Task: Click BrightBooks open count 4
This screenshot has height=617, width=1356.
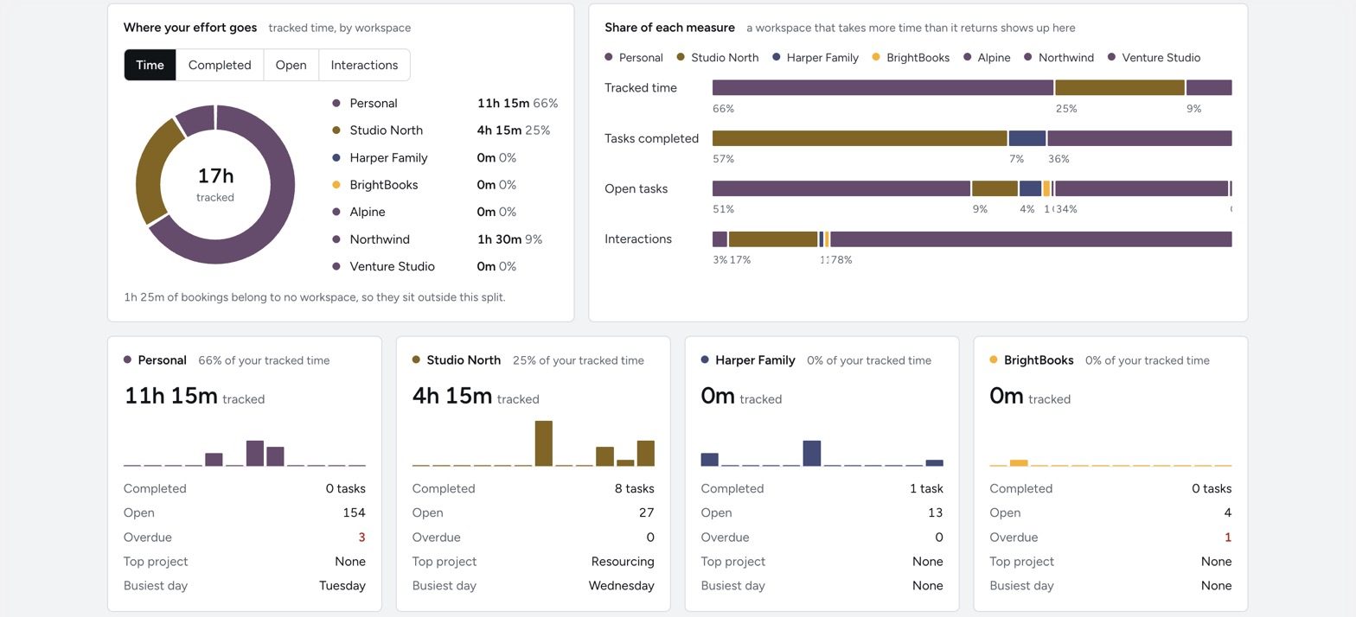Action: [x=1228, y=513]
